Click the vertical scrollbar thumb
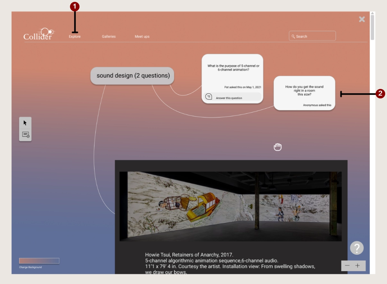 [372, 27]
